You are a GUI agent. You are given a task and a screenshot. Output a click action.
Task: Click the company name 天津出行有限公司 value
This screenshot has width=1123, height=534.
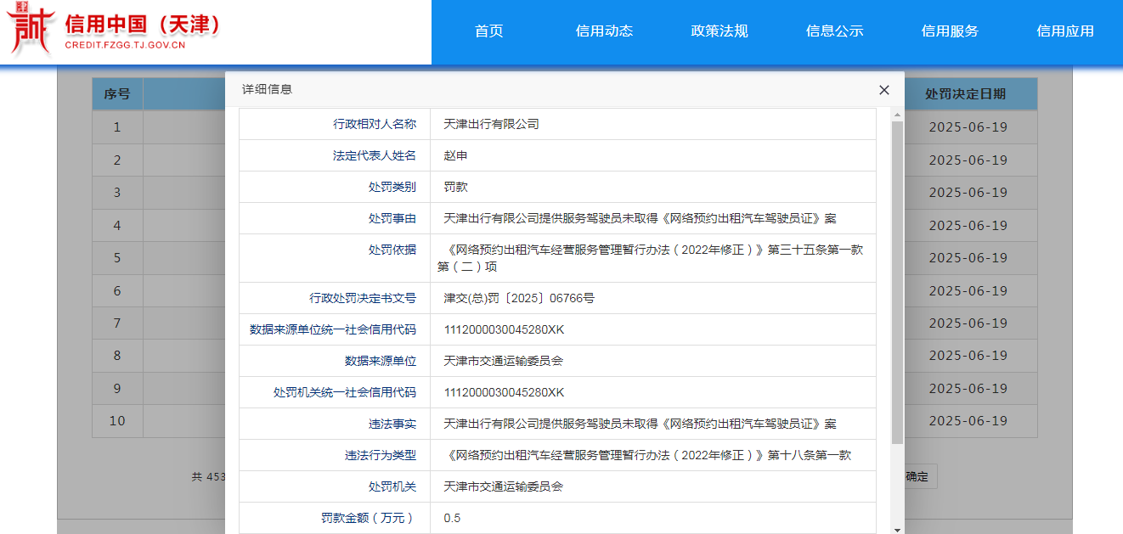[491, 124]
